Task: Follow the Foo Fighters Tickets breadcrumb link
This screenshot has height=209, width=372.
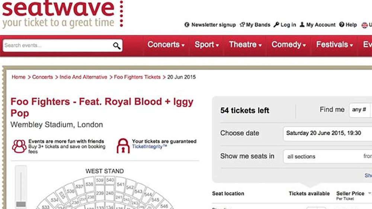Action: click(x=137, y=77)
